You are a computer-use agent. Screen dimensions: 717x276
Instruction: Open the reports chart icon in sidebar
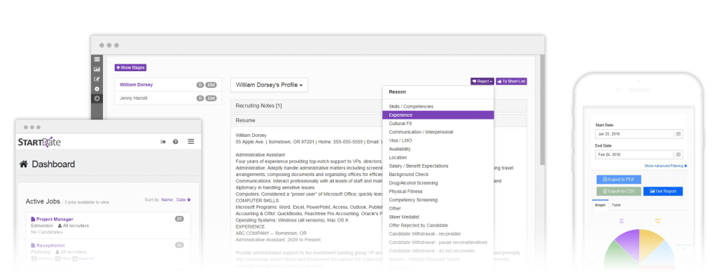pyautogui.click(x=97, y=69)
